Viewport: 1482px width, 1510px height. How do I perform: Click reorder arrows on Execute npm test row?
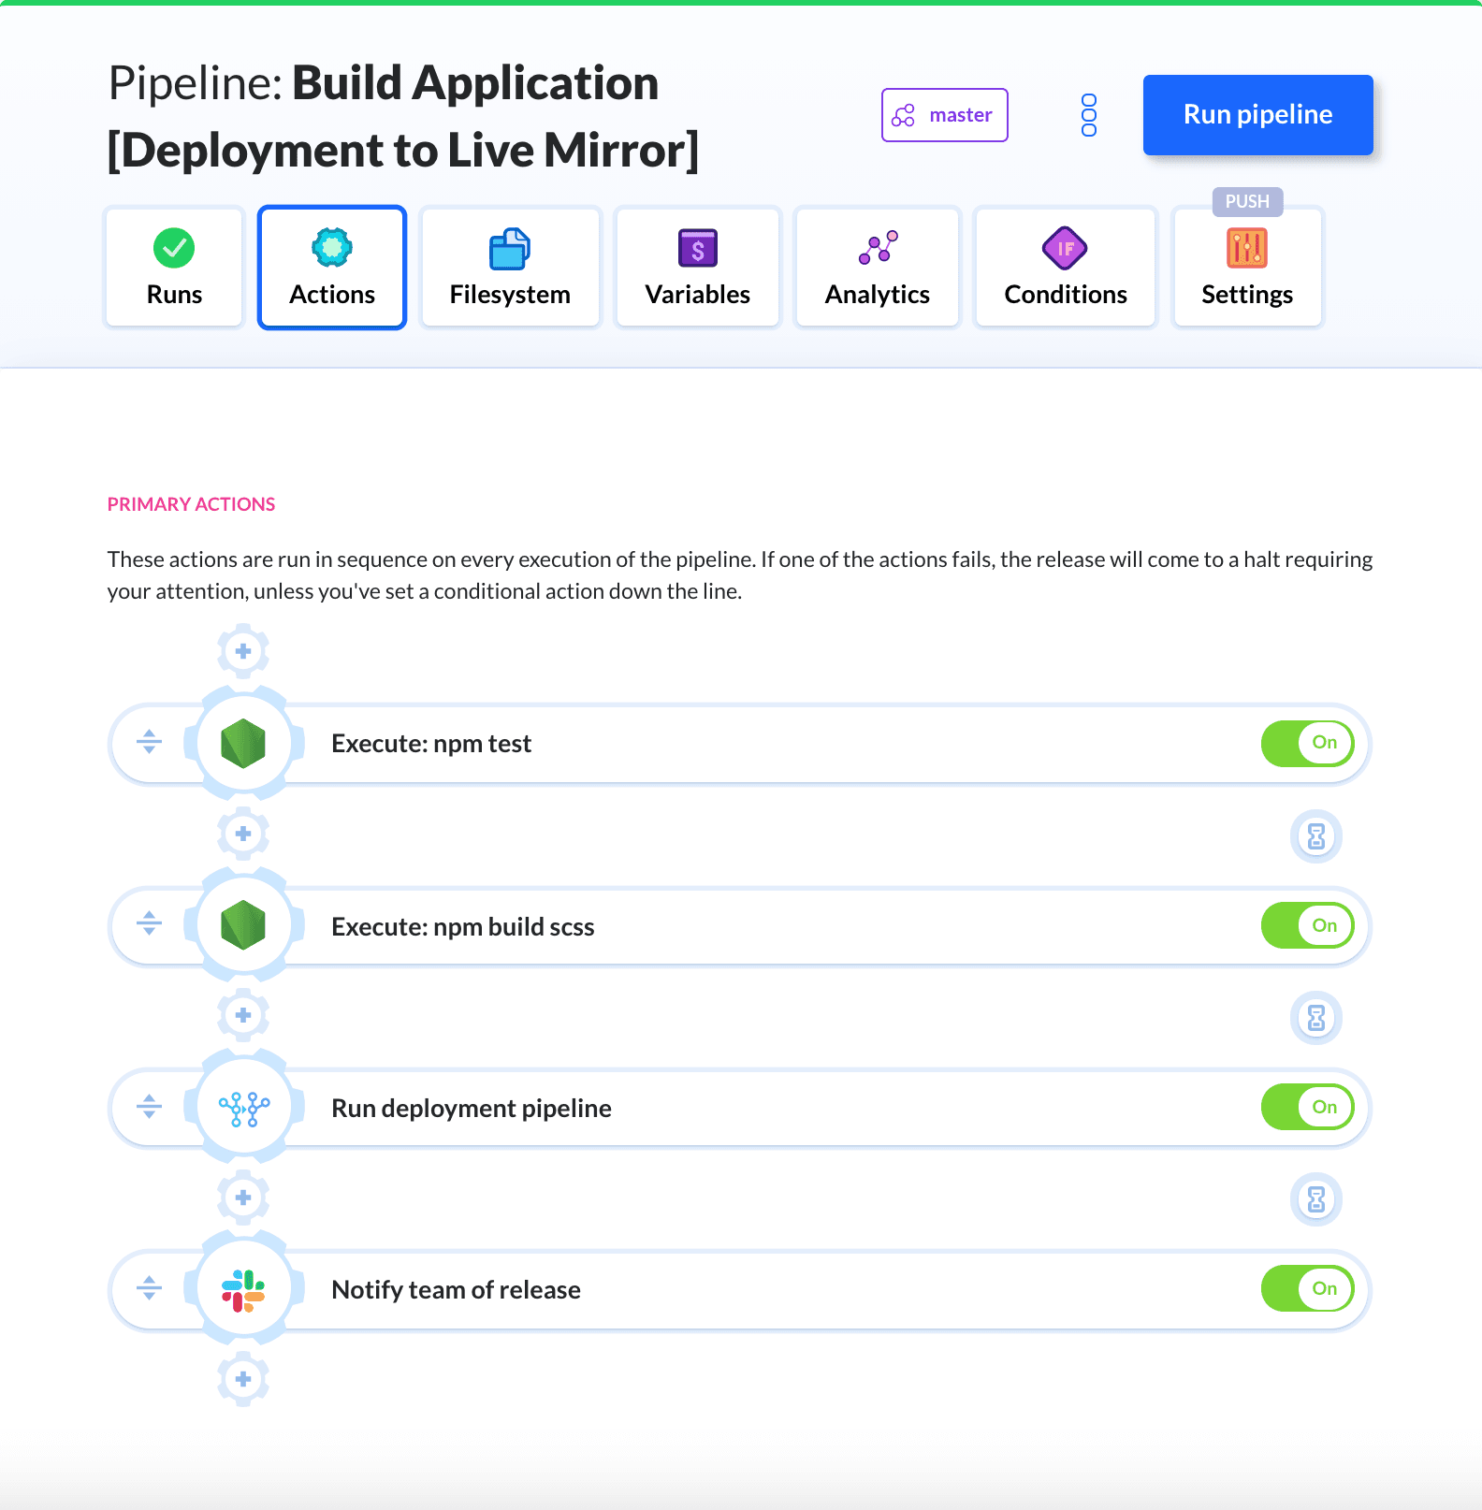point(149,743)
